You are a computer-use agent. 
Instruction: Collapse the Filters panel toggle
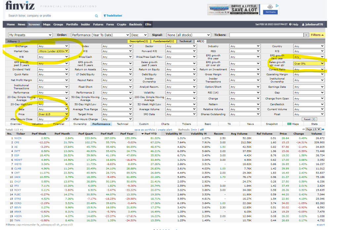point(317,35)
